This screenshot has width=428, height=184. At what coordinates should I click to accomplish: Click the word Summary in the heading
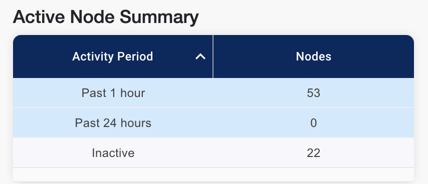point(159,17)
